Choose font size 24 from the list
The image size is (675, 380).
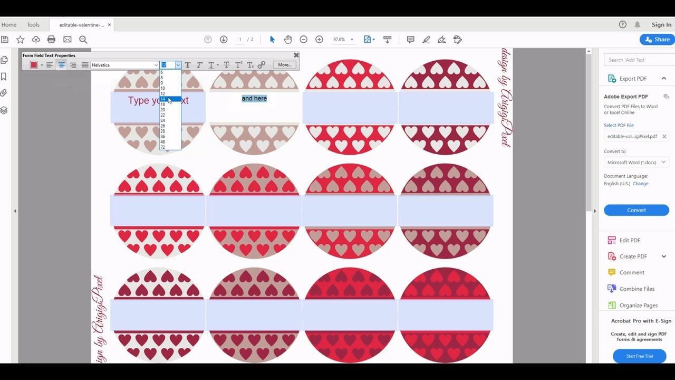[170, 120]
